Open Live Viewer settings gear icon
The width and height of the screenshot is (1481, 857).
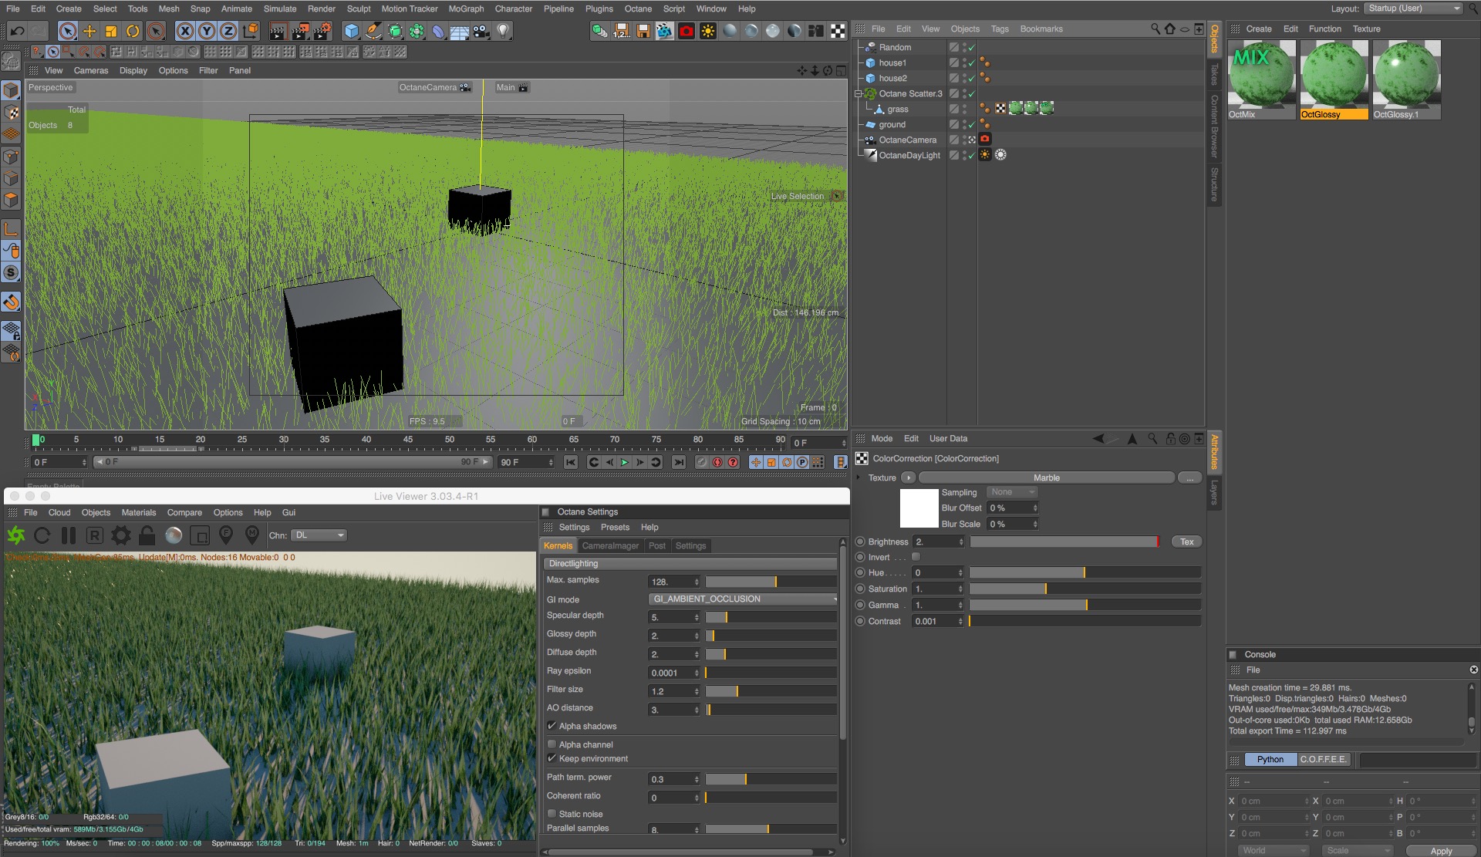coord(121,535)
